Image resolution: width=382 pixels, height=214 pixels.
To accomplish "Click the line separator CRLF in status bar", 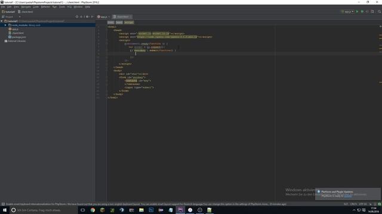I will [353, 204].
